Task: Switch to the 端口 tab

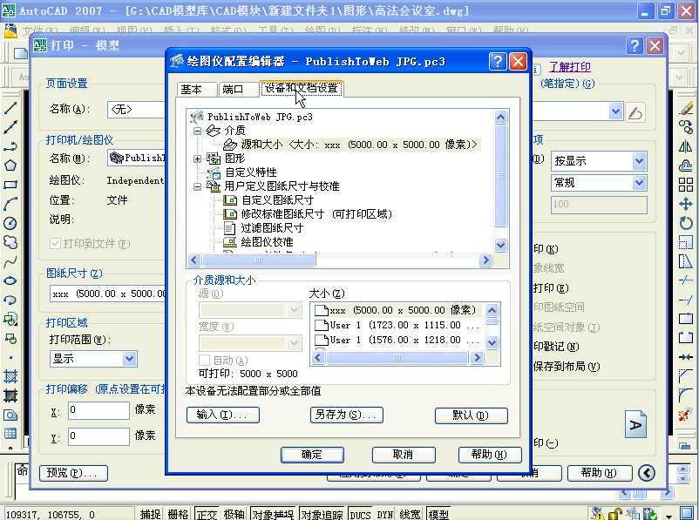Action: (x=238, y=89)
